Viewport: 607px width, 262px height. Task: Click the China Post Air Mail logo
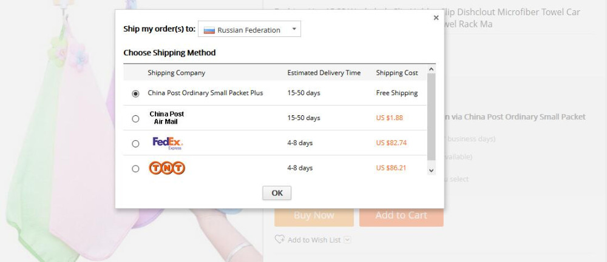[x=167, y=118]
